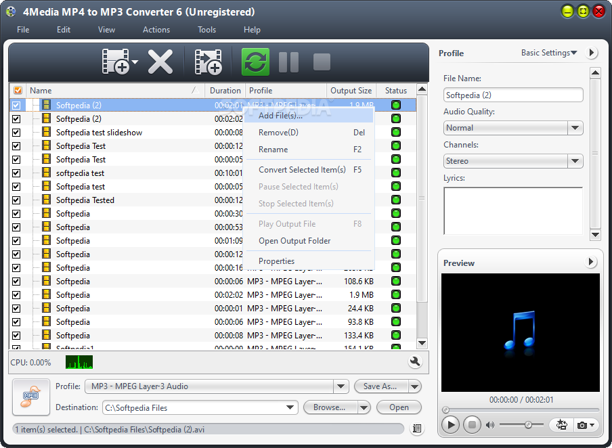
Task: Click the Remove (X) toolbar icon
Action: tap(160, 62)
